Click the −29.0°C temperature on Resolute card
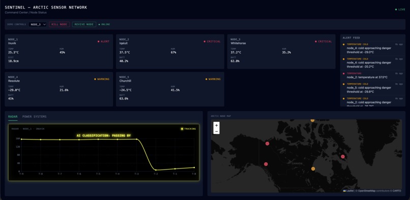 click(x=14, y=90)
